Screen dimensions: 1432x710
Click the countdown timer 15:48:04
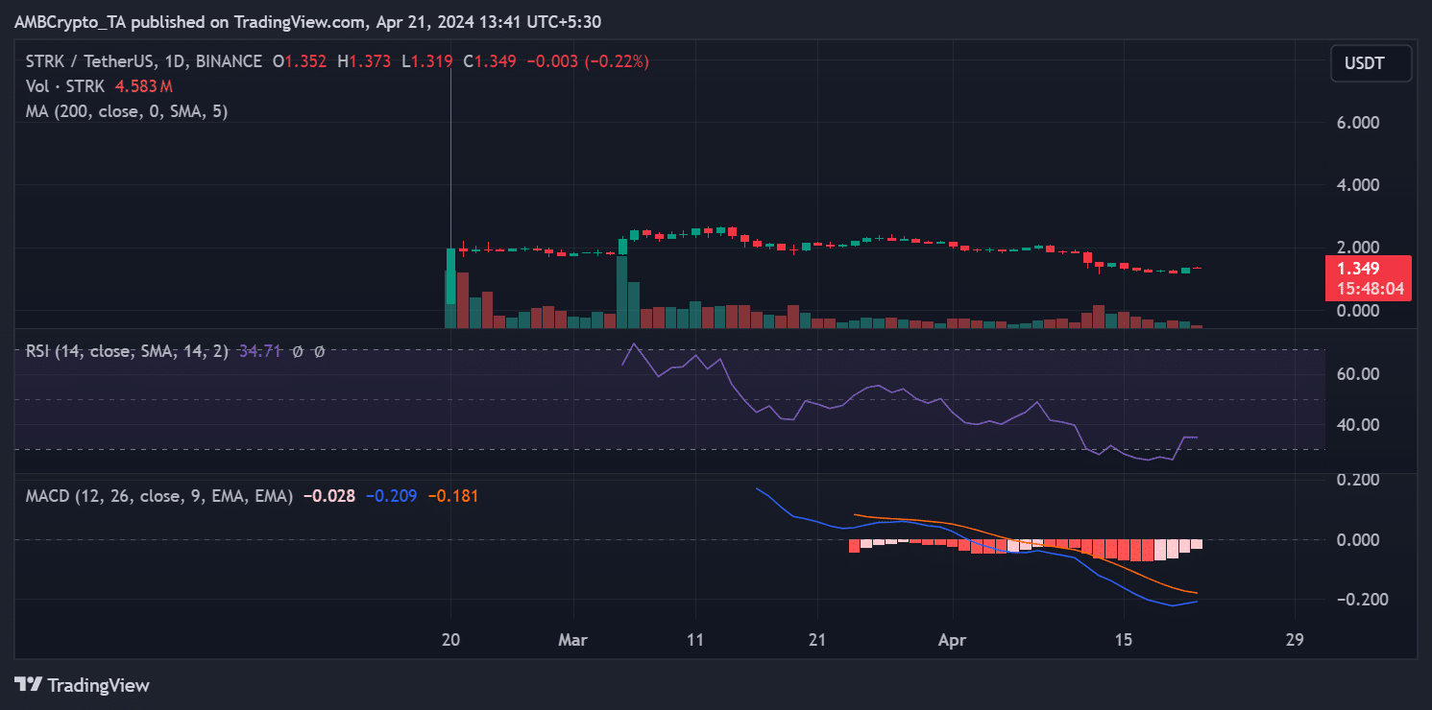1371,289
